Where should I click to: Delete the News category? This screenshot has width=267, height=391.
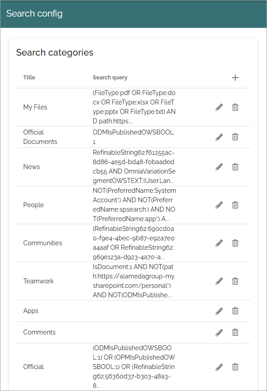click(x=235, y=167)
